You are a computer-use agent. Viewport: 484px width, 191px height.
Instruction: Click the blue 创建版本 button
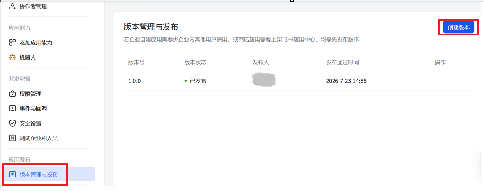point(459,27)
